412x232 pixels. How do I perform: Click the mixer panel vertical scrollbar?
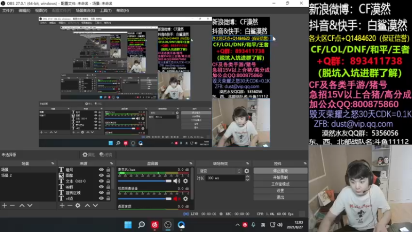(192, 184)
